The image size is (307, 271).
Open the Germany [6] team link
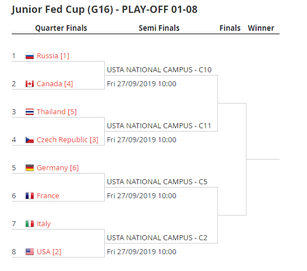58,168
